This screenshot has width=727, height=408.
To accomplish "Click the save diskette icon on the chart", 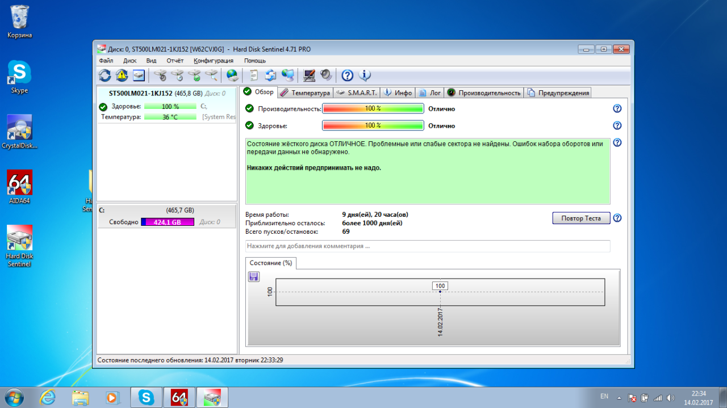I will (x=254, y=276).
